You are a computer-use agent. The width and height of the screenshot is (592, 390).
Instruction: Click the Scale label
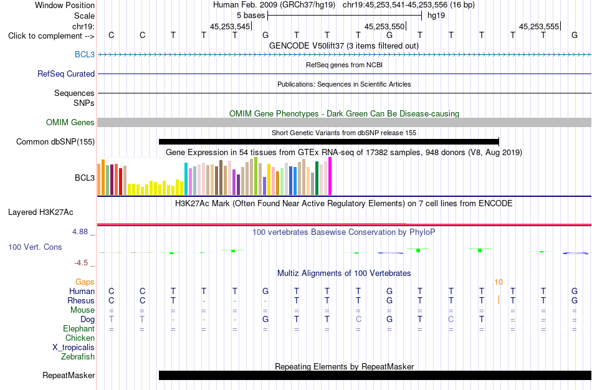pyautogui.click(x=84, y=16)
